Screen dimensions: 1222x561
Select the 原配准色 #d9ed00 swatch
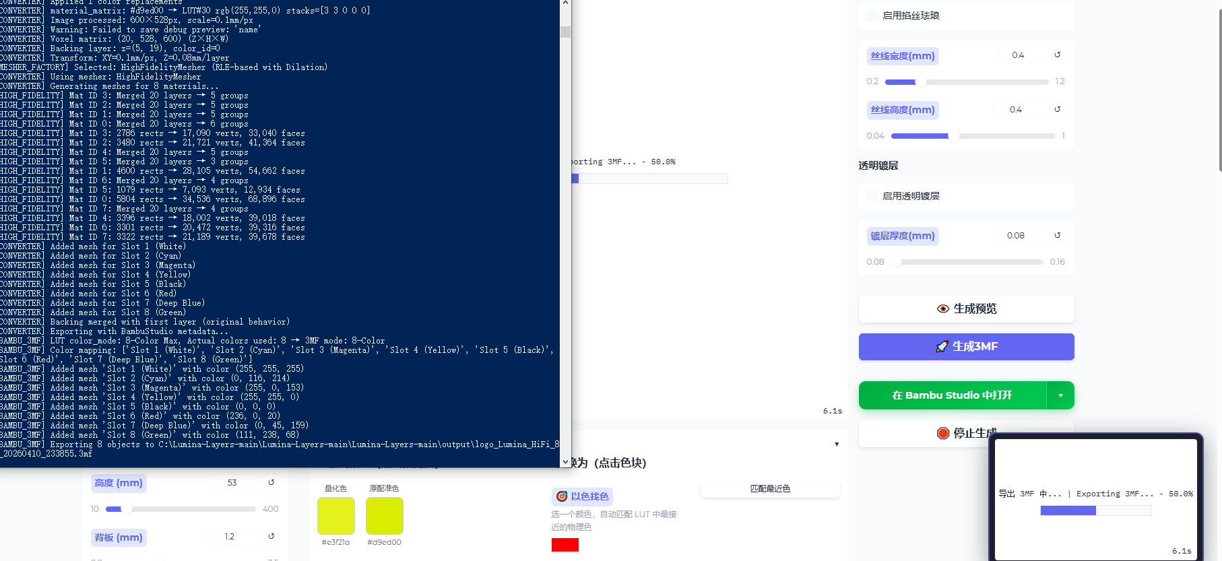385,516
